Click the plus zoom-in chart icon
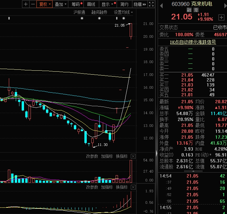This screenshot has height=214, width=227. click(x=26, y=4)
